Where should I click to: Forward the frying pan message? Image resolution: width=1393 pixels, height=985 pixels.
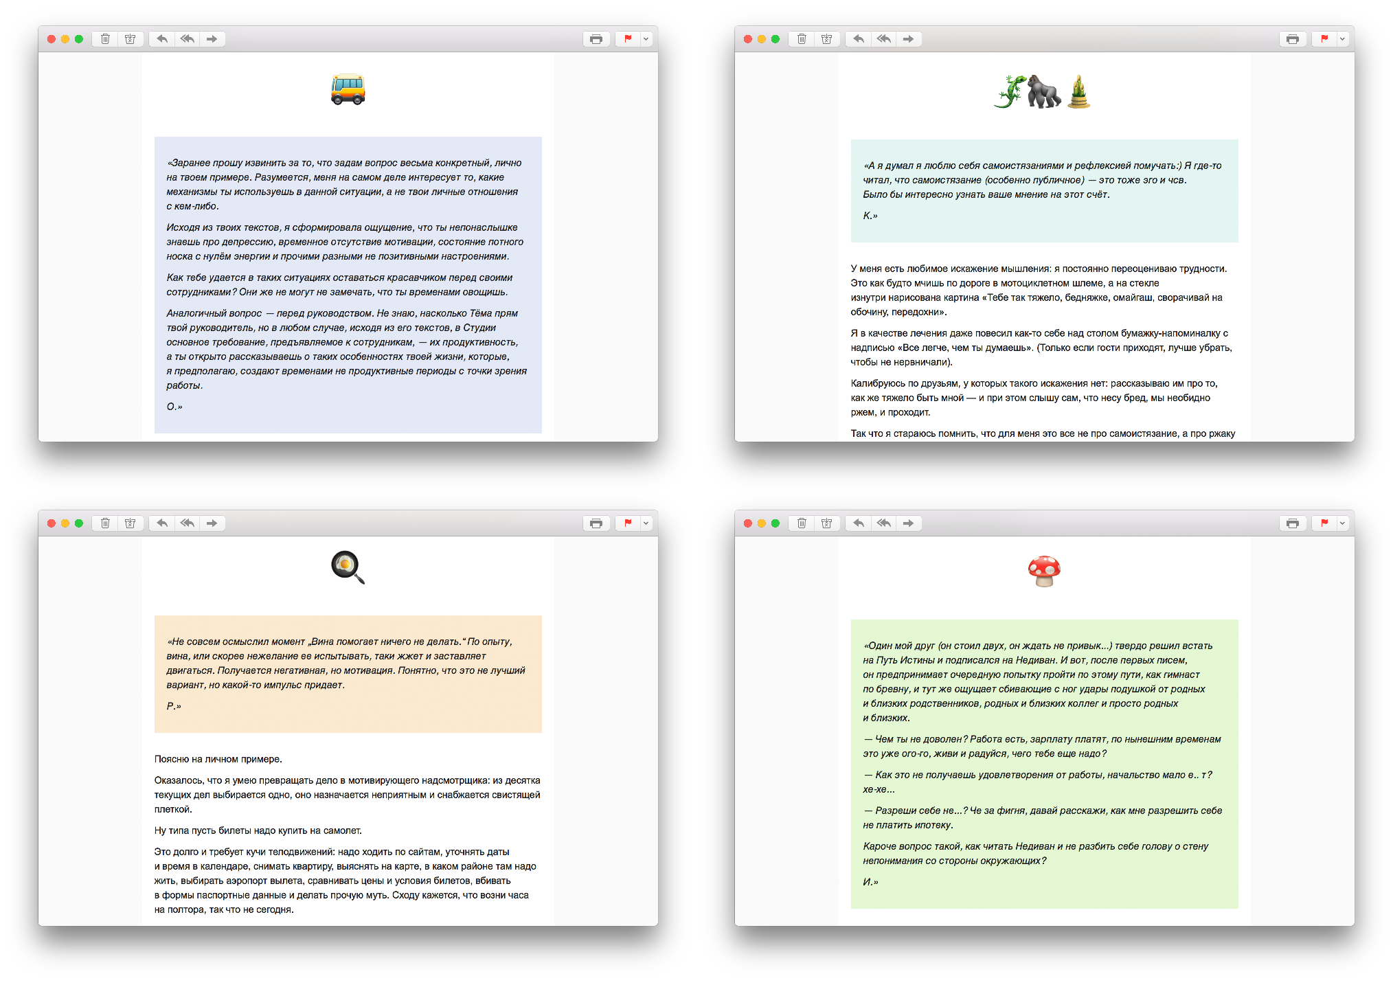pyautogui.click(x=212, y=523)
